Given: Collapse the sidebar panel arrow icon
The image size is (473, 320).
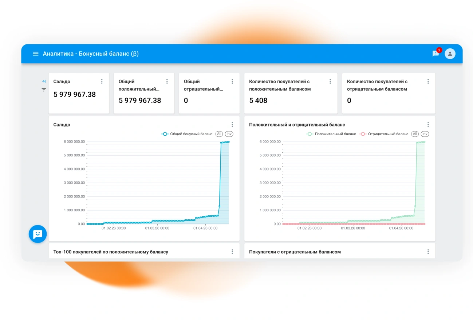Looking at the screenshot, I should (x=44, y=81).
